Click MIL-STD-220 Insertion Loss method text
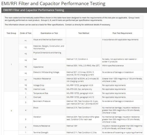147x135 pixels. tap(79, 89)
